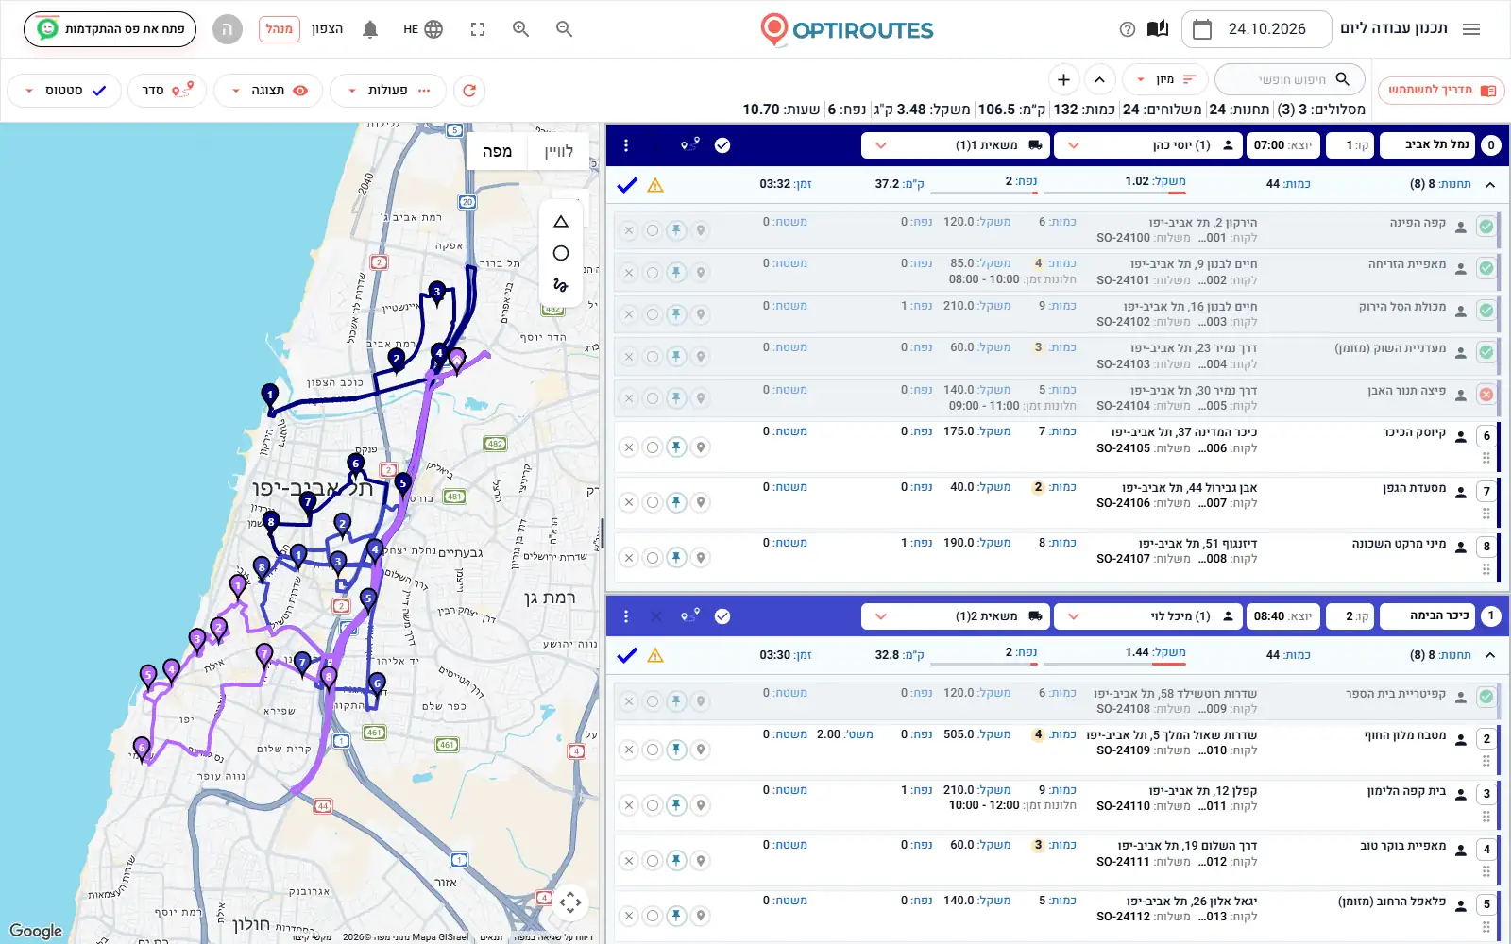Open the hamburger main menu
The width and height of the screenshot is (1511, 944).
1470,29
